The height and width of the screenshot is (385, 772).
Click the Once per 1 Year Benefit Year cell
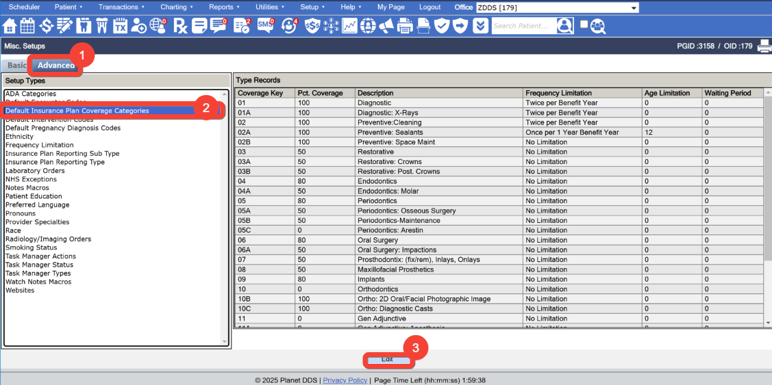point(582,132)
